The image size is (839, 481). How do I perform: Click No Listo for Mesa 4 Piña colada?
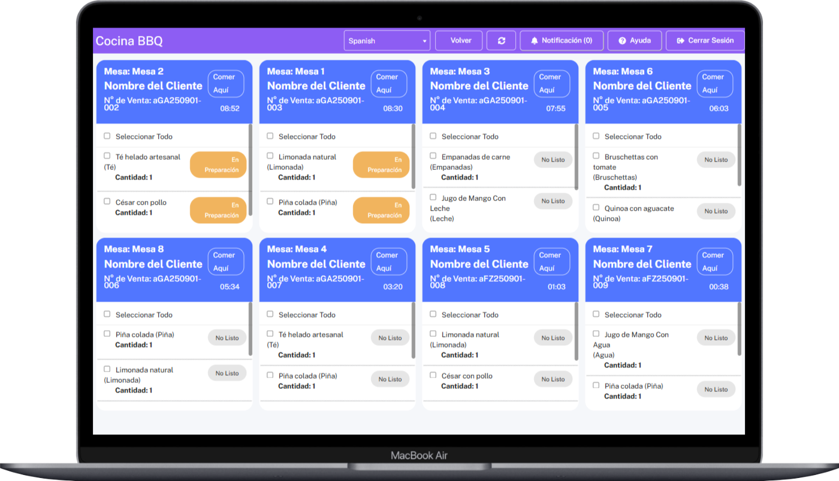point(390,379)
